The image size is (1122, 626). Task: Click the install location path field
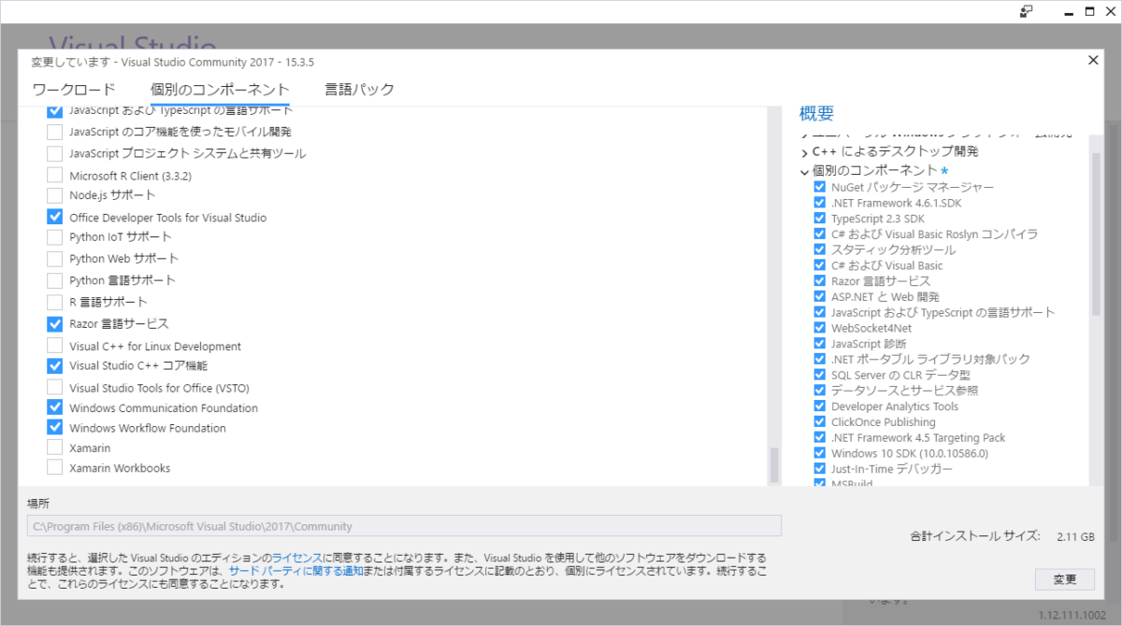404,526
